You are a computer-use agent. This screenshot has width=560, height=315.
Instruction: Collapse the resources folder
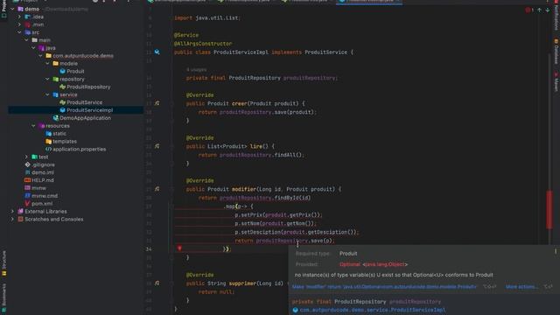point(33,126)
